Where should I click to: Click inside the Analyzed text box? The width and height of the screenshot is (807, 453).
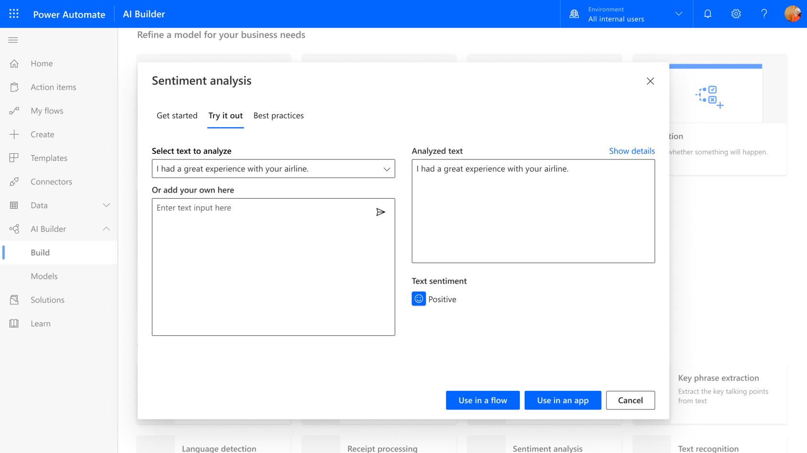(533, 211)
